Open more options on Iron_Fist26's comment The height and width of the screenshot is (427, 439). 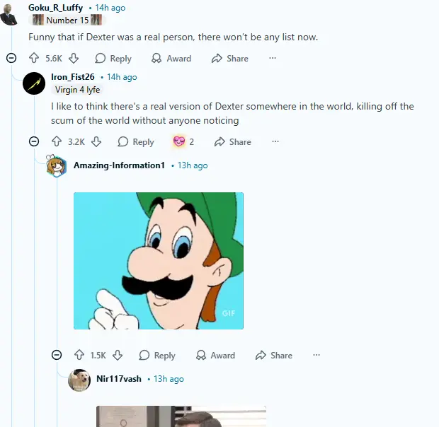point(275,142)
